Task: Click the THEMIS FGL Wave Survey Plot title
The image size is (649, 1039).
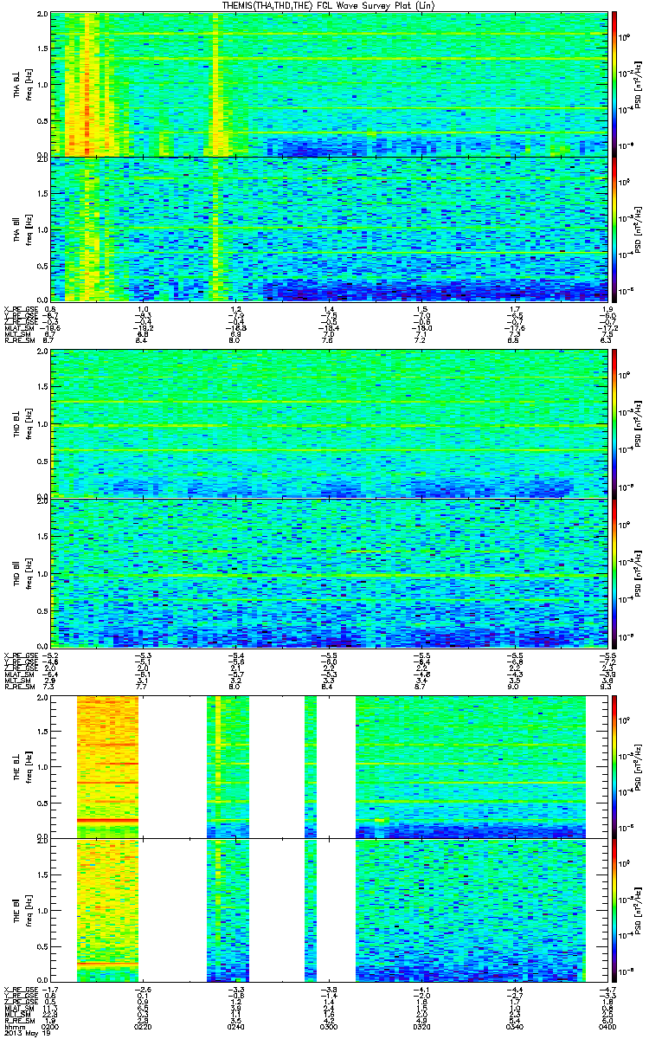Action: click(x=327, y=5)
